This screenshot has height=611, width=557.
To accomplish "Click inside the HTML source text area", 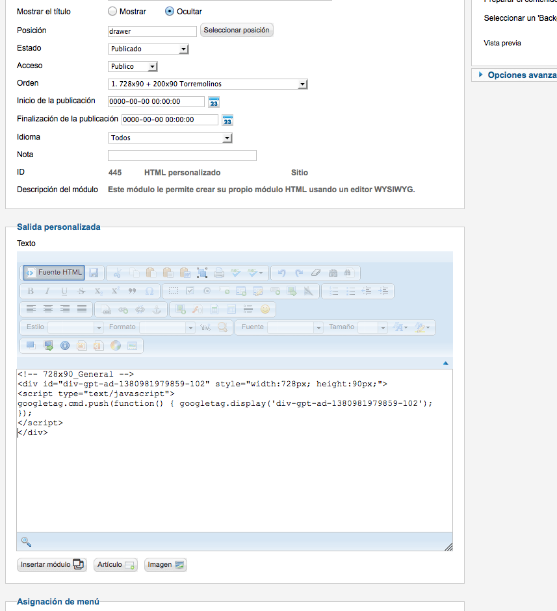I will (235, 451).
